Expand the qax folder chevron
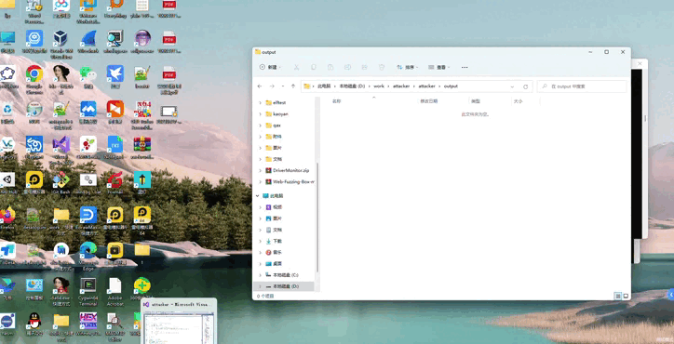Image resolution: width=674 pixels, height=344 pixels. coord(260,126)
